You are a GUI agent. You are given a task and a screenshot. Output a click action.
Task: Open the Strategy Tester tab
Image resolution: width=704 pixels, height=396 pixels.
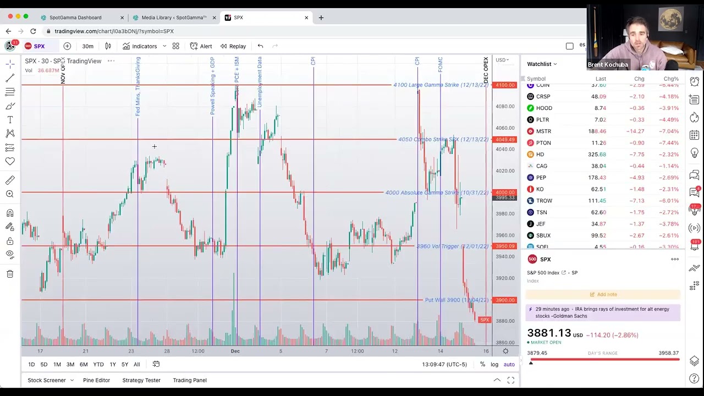tap(141, 380)
